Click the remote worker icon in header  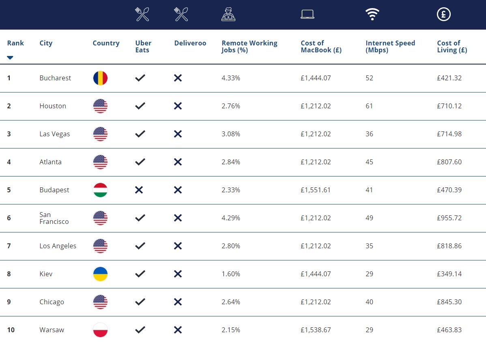point(228,15)
